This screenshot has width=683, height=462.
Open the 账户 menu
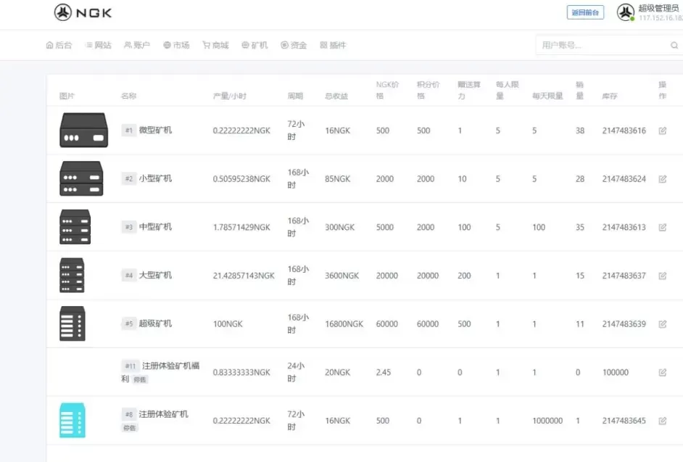coord(137,45)
